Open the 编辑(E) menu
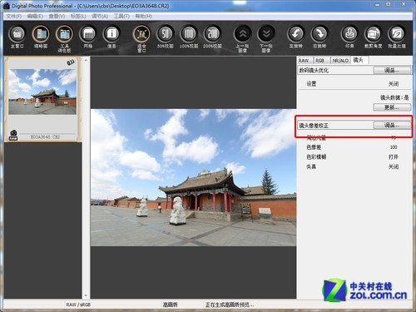The image size is (416, 312). [35, 16]
